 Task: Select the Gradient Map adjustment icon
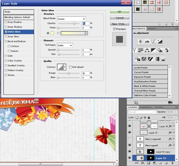(157, 59)
